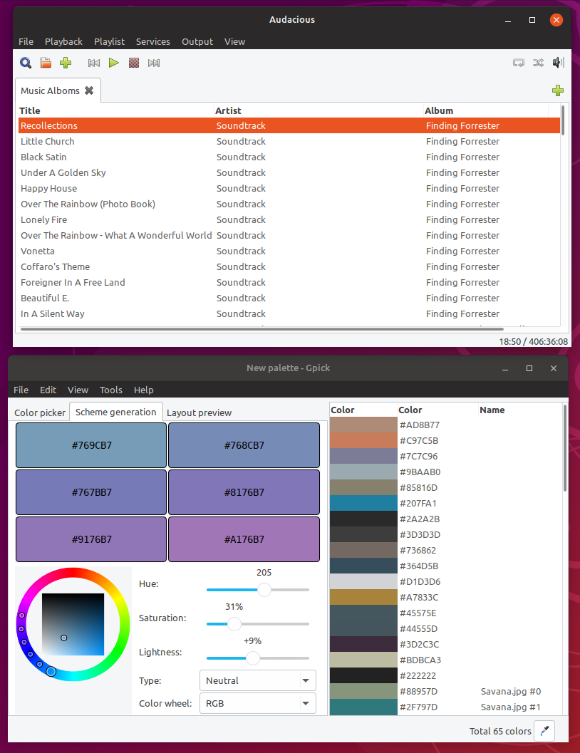The image size is (580, 753).
Task: Sort playlist by Artist column header
Action: point(318,110)
